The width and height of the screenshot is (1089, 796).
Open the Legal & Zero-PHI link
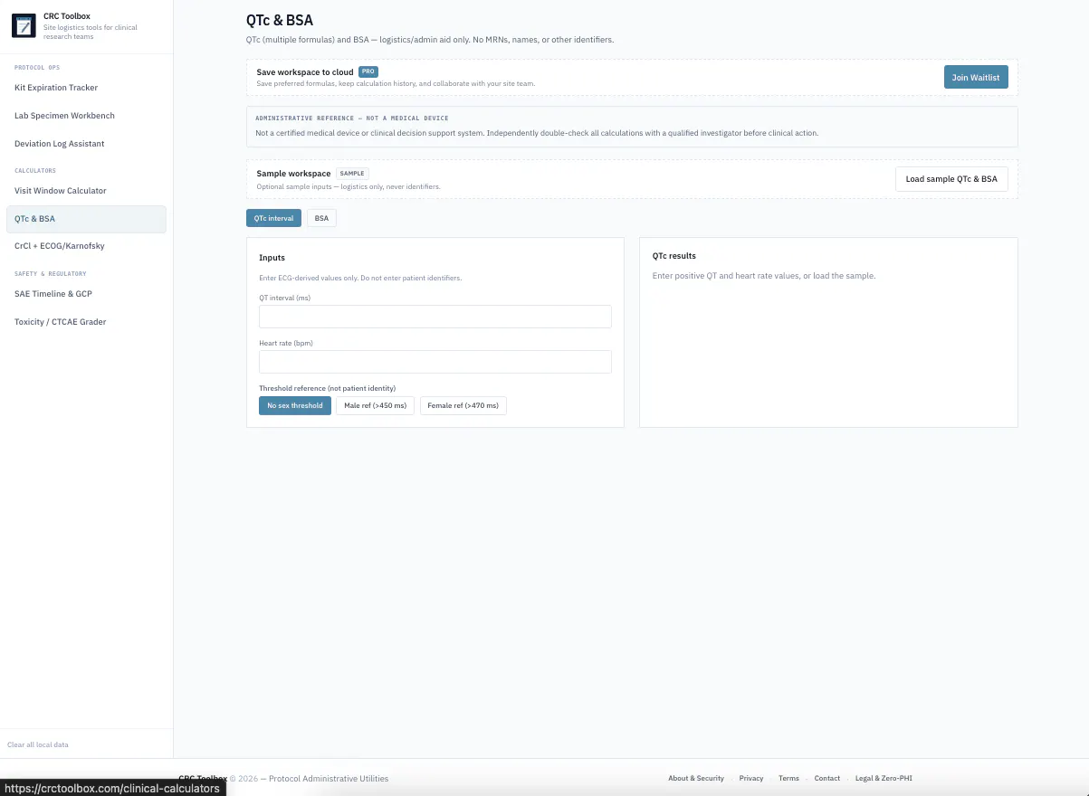(884, 778)
